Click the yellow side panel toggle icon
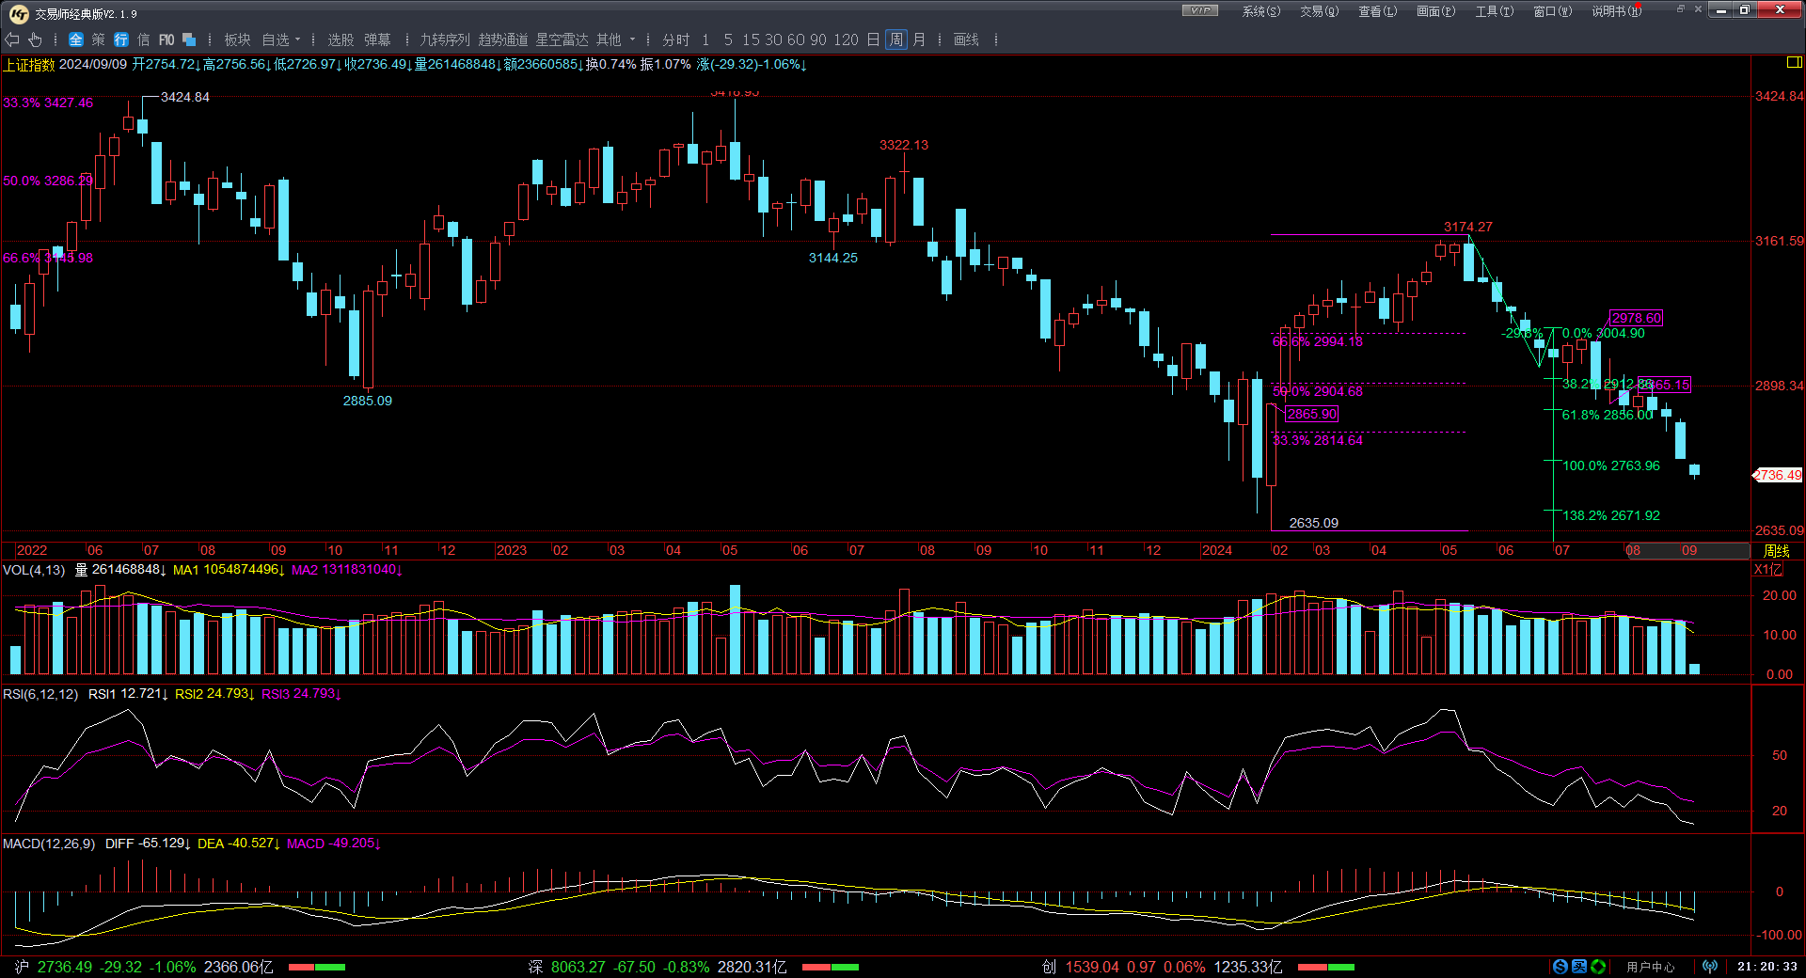Viewport: 1806px width, 978px height. [1794, 62]
